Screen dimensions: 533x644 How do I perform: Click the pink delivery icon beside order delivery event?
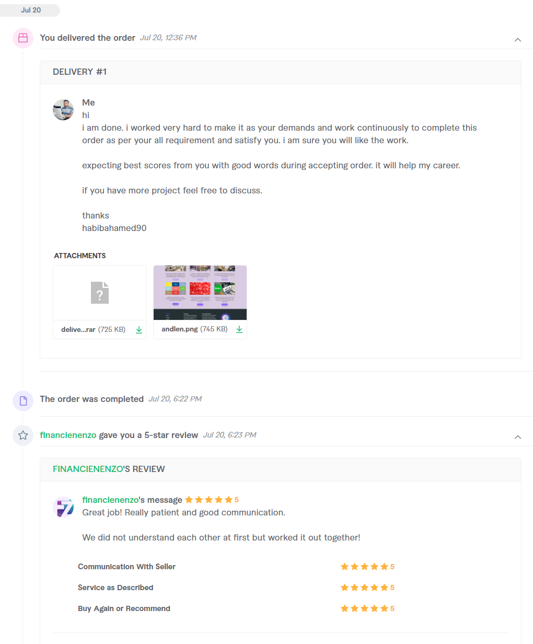[x=22, y=38]
